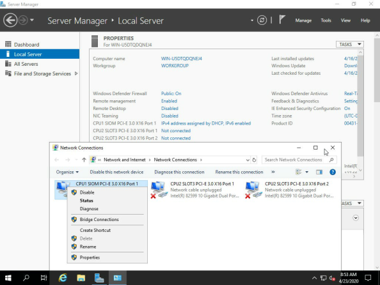Screen dimensions: 380x285
Task: Open the view options dropdown arrow
Action: click(307, 172)
